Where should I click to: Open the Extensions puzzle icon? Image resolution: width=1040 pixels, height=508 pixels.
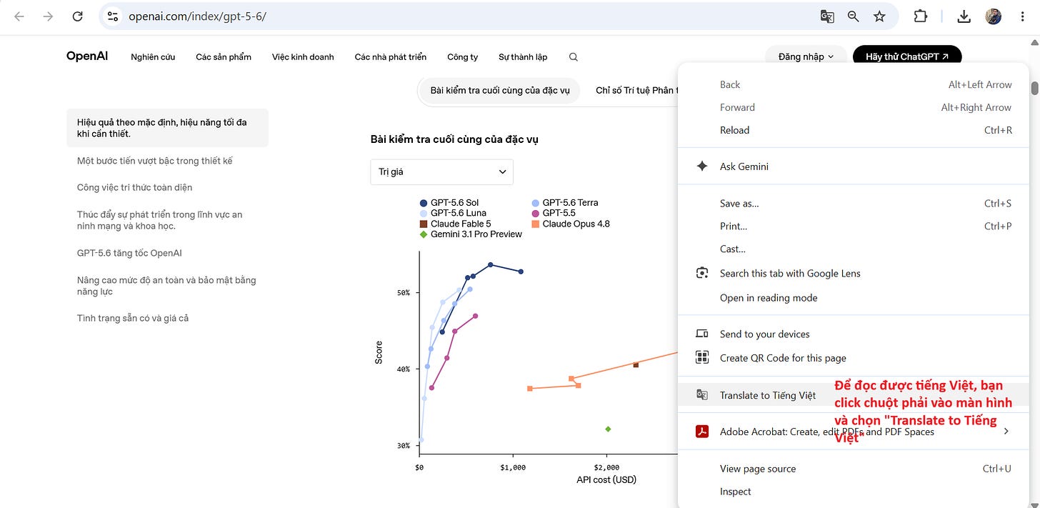pyautogui.click(x=921, y=16)
